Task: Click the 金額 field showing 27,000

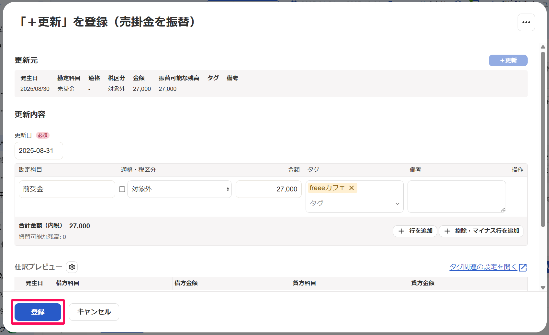Action: [x=269, y=189]
